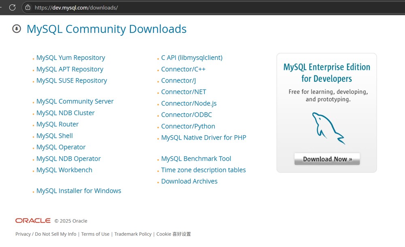
Task: Open MySQL NDB Operator link
Action: pyautogui.click(x=68, y=159)
